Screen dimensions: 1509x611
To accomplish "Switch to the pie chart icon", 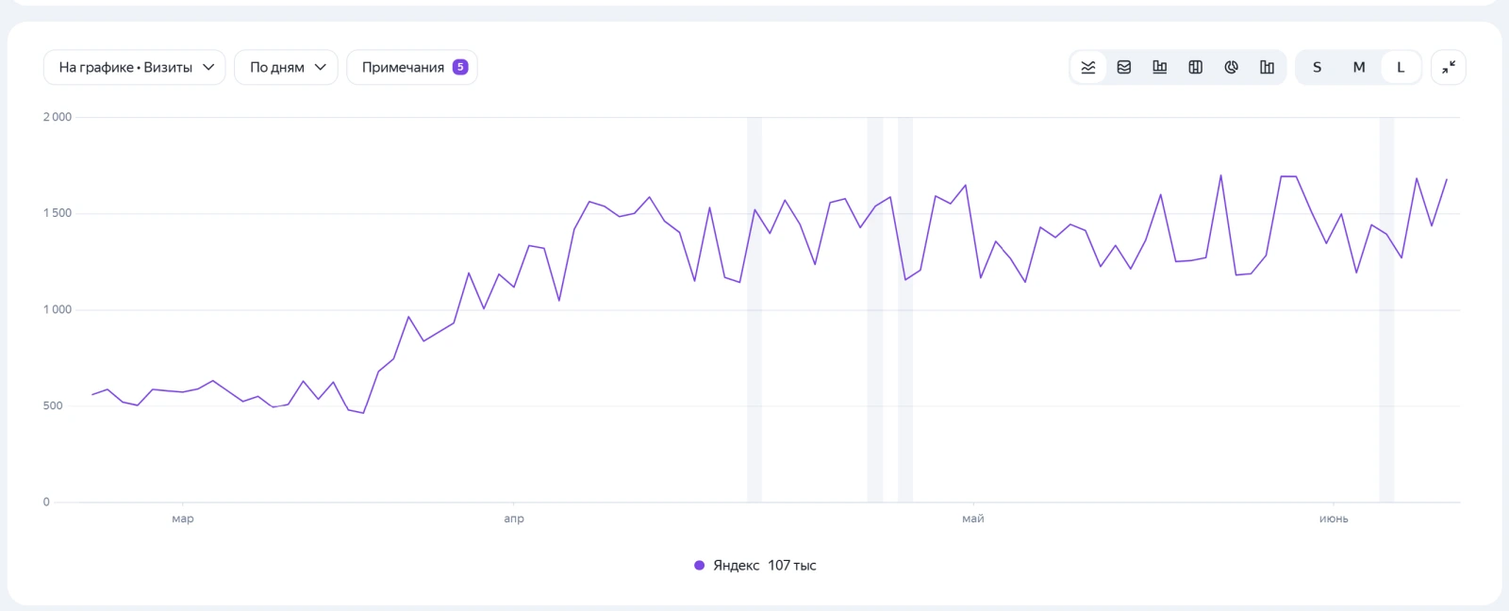I will (1232, 67).
